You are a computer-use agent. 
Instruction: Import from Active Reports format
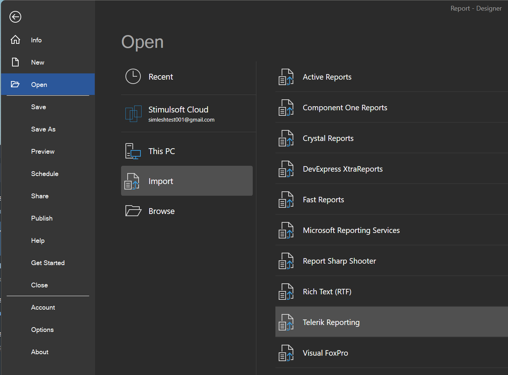(x=391, y=77)
